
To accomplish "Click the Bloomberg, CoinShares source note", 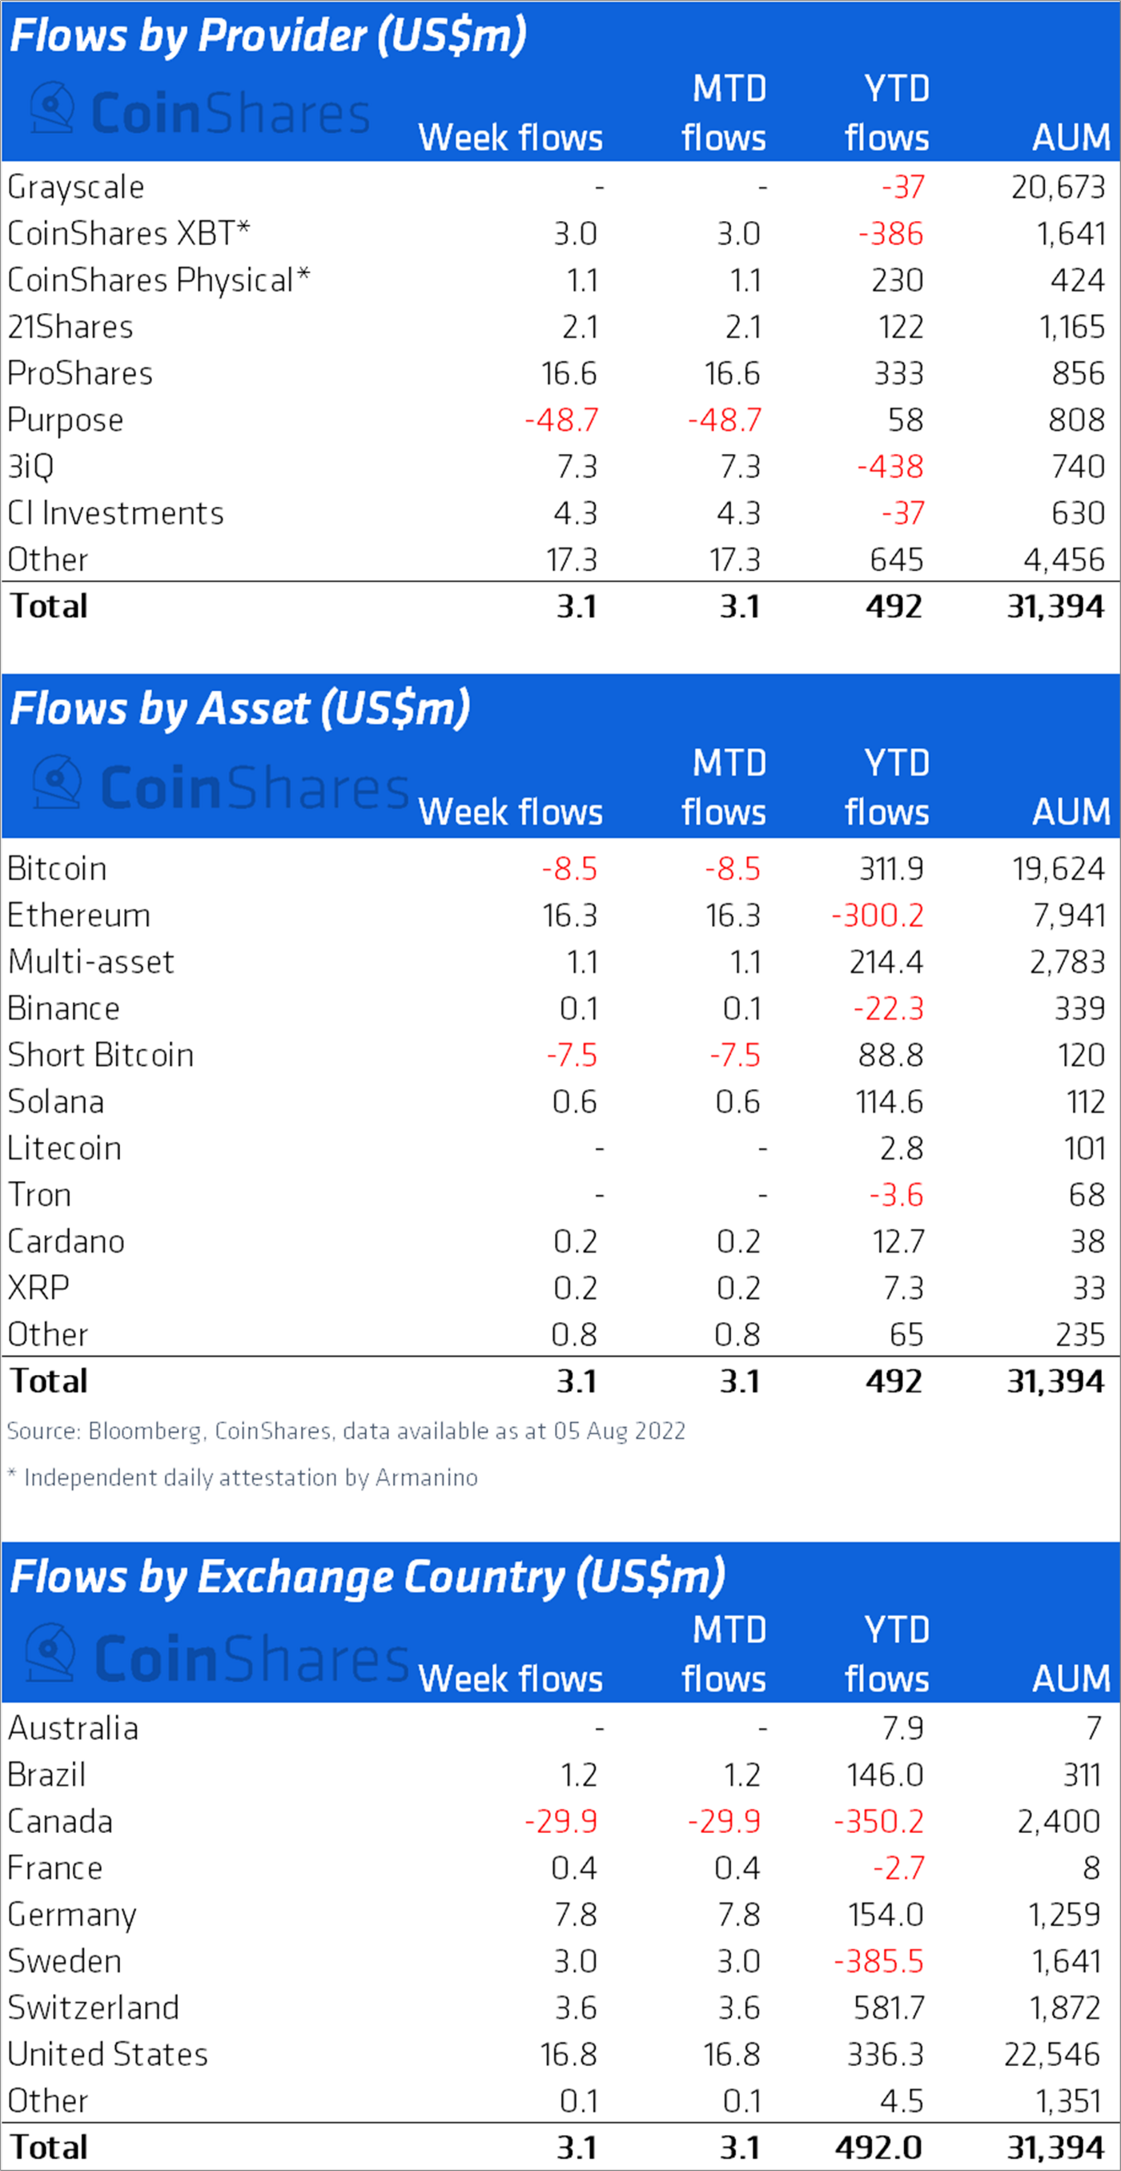I will (x=347, y=1431).
